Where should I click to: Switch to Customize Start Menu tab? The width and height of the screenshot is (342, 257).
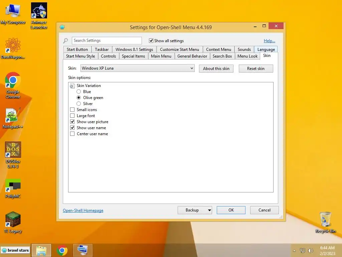[x=179, y=50]
